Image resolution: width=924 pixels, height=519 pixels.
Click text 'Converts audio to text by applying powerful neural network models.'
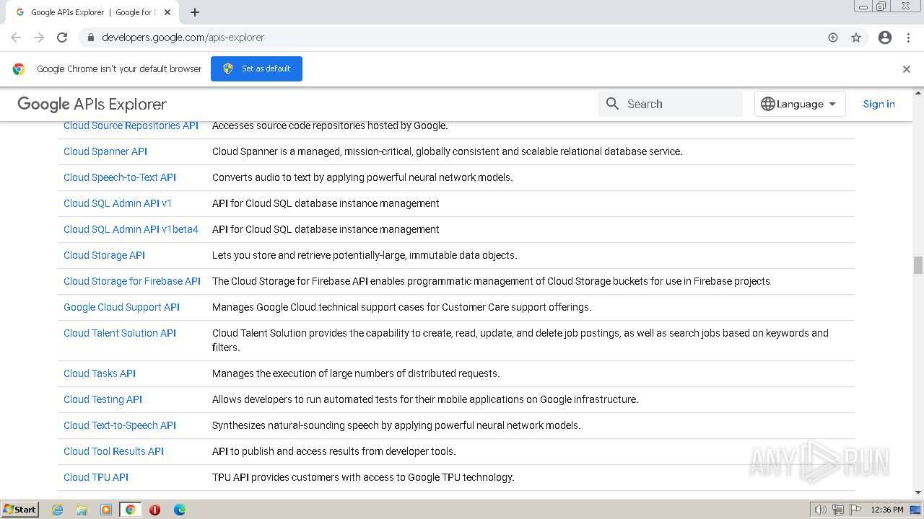click(362, 177)
